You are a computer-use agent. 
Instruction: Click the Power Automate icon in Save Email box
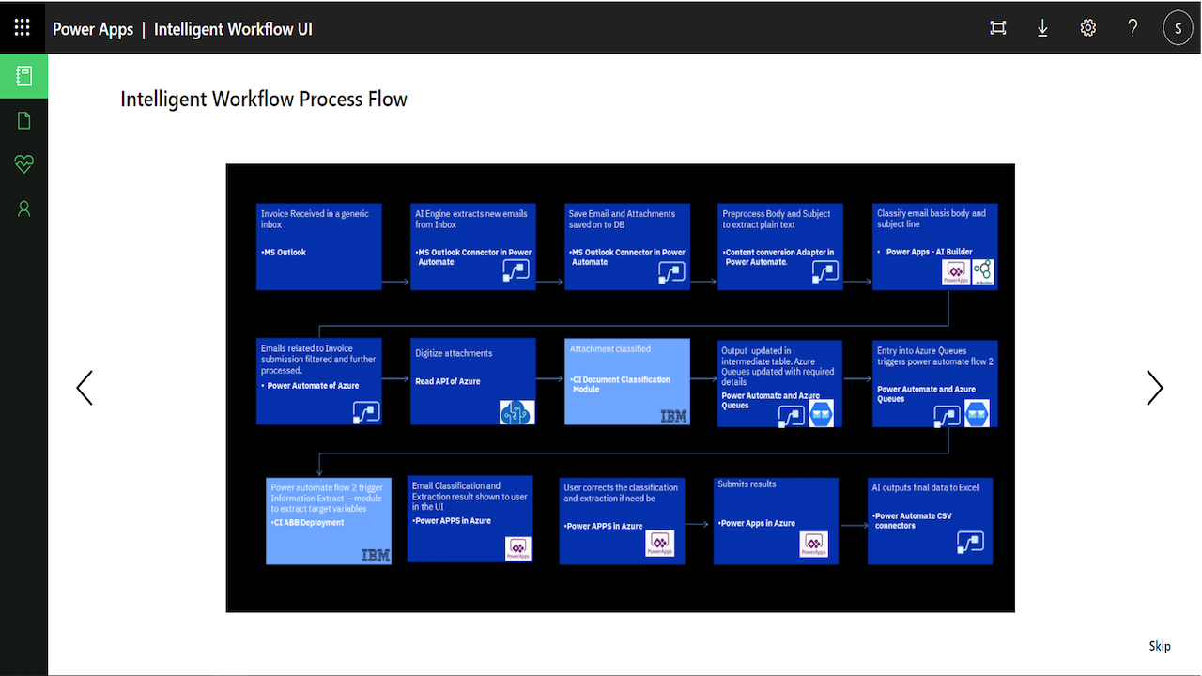click(x=670, y=272)
